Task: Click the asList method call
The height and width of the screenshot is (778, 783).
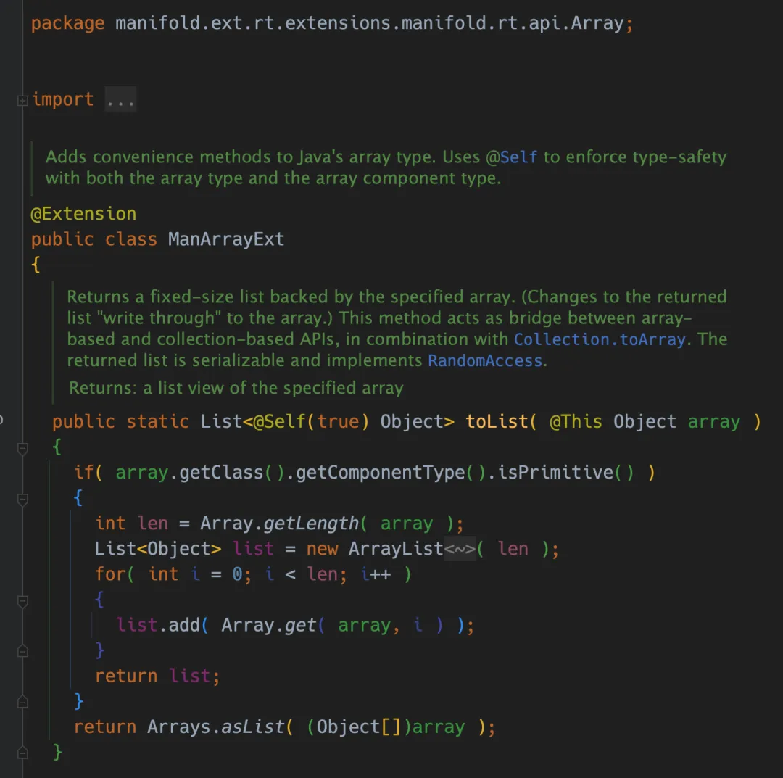Action: (x=253, y=727)
